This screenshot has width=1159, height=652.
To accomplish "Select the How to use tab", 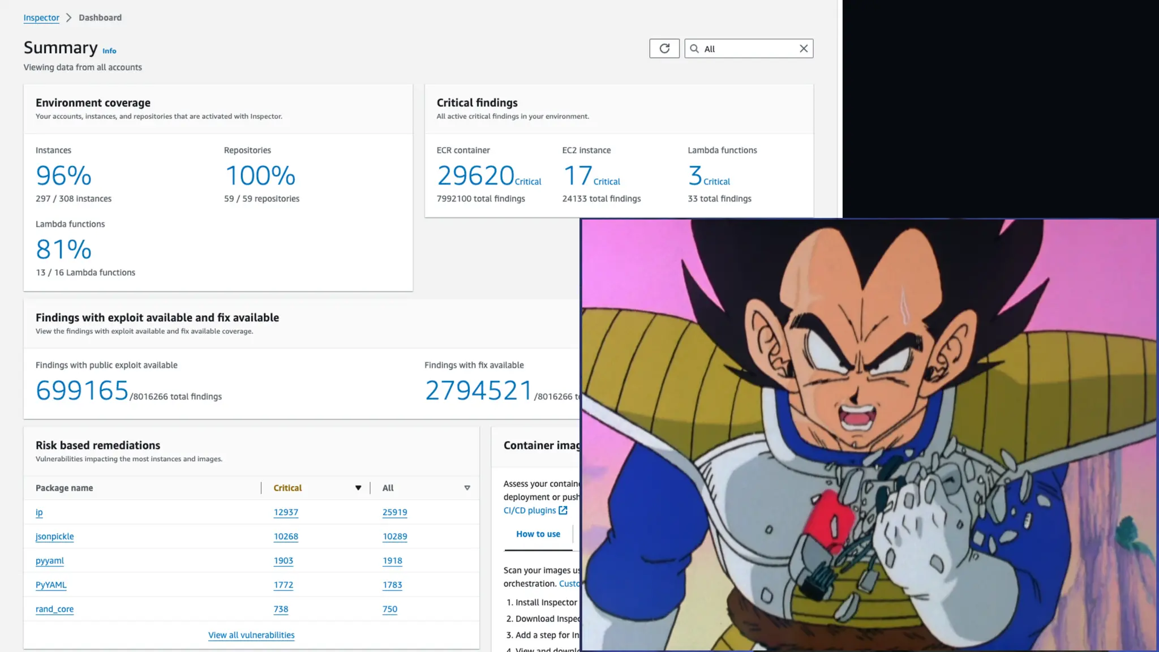I will coord(538,534).
